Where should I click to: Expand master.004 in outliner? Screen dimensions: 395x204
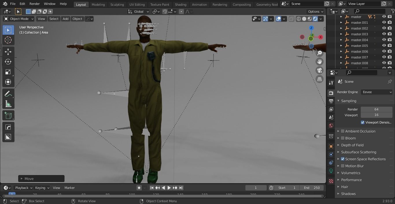pos(341,40)
